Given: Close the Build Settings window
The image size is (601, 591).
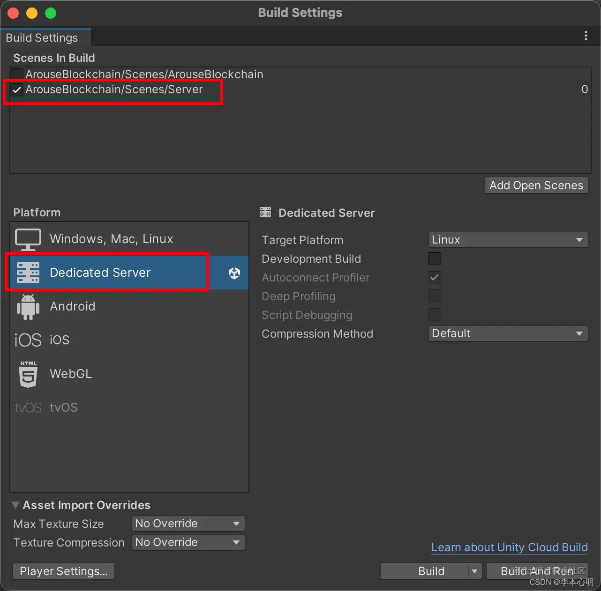Looking at the screenshot, I should click(x=13, y=13).
